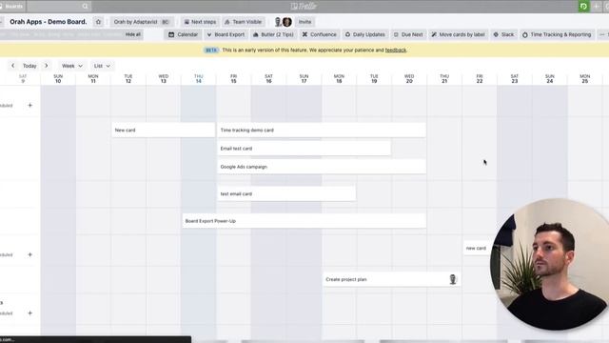The height and width of the screenshot is (343, 609).
Task: Click the Invite button
Action: point(304,22)
